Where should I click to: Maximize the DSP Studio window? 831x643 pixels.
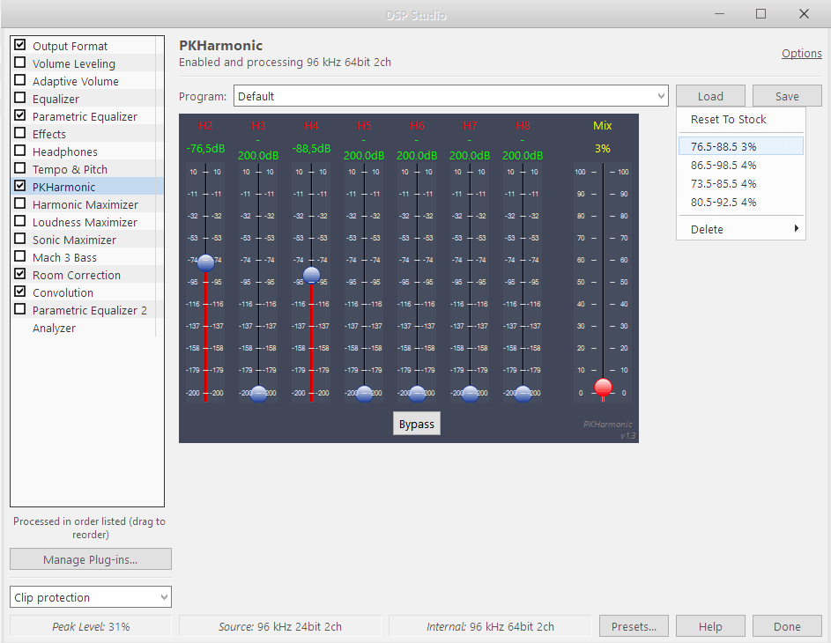(761, 14)
